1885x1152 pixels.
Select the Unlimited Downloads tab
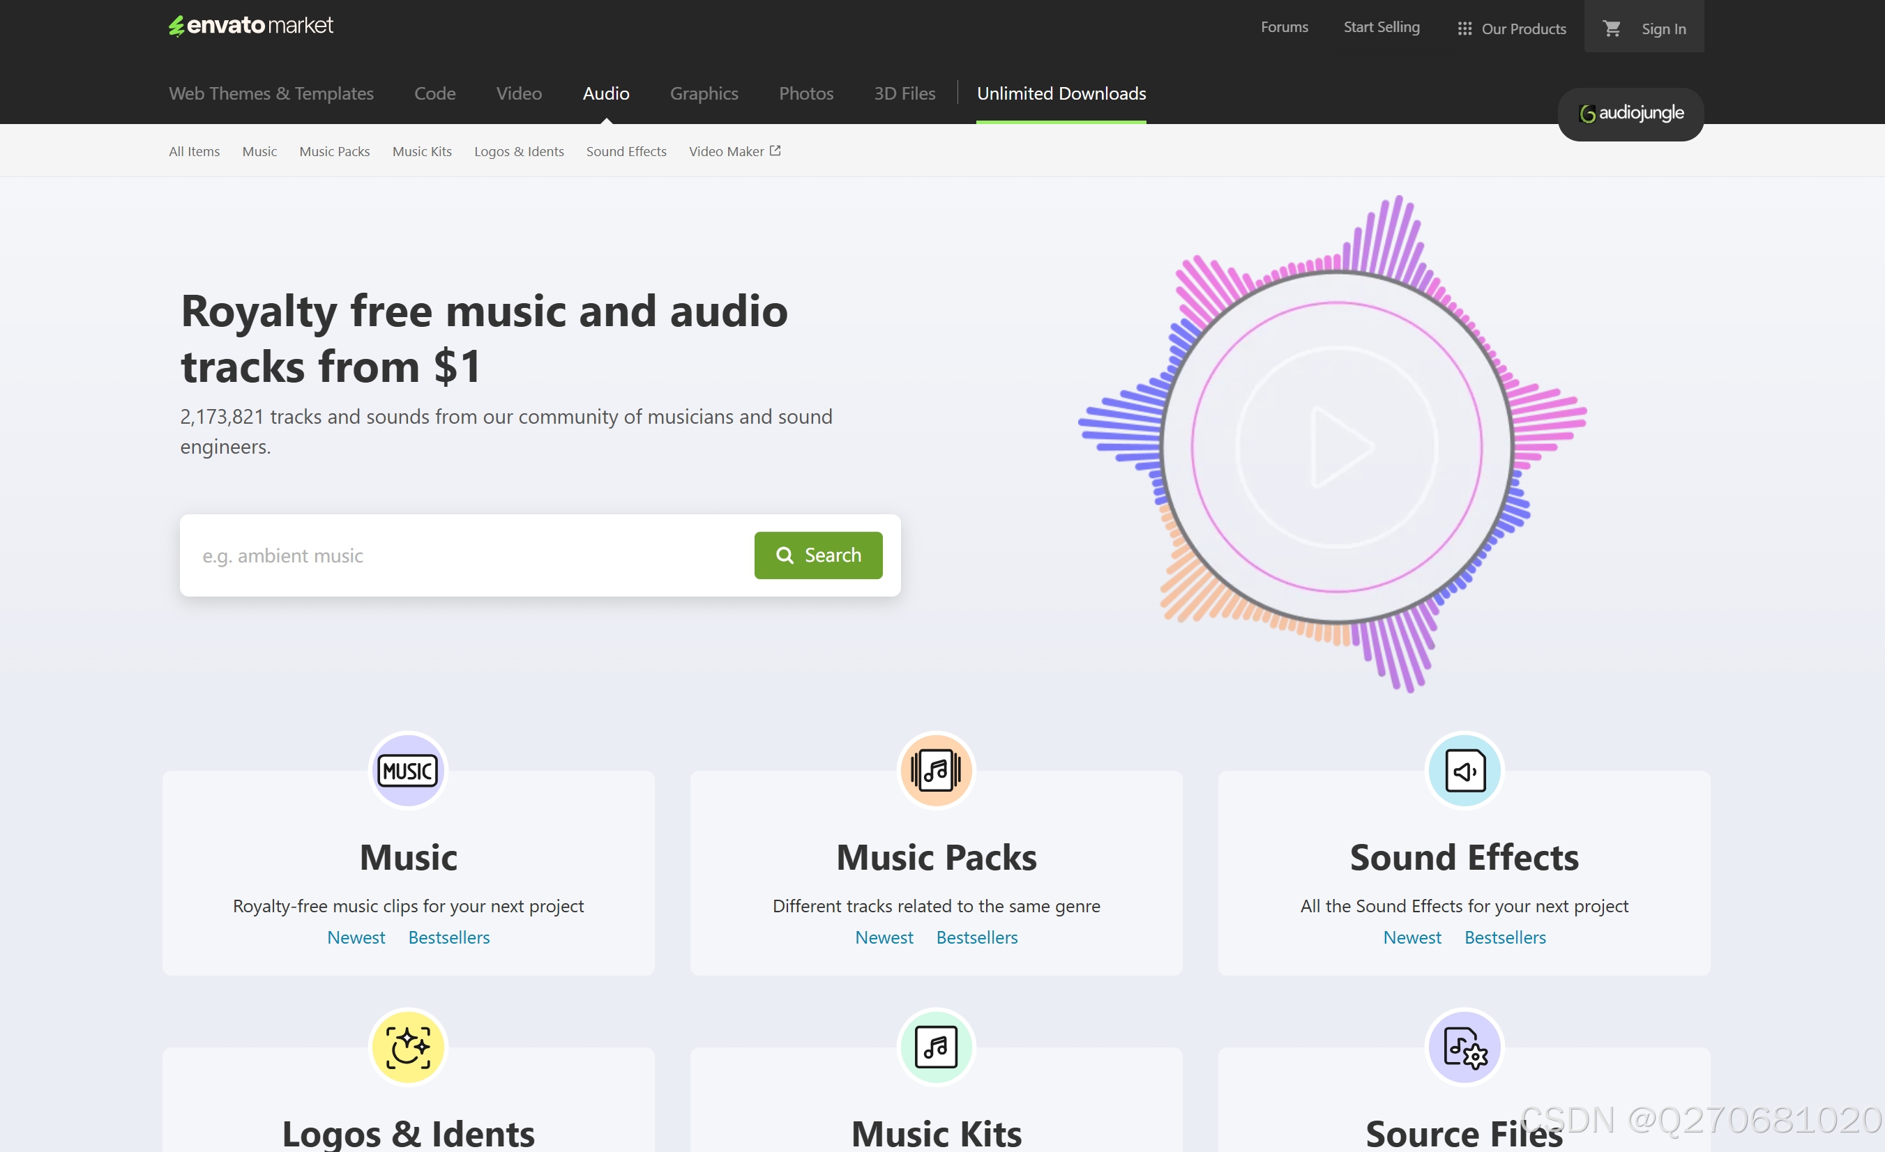point(1060,93)
